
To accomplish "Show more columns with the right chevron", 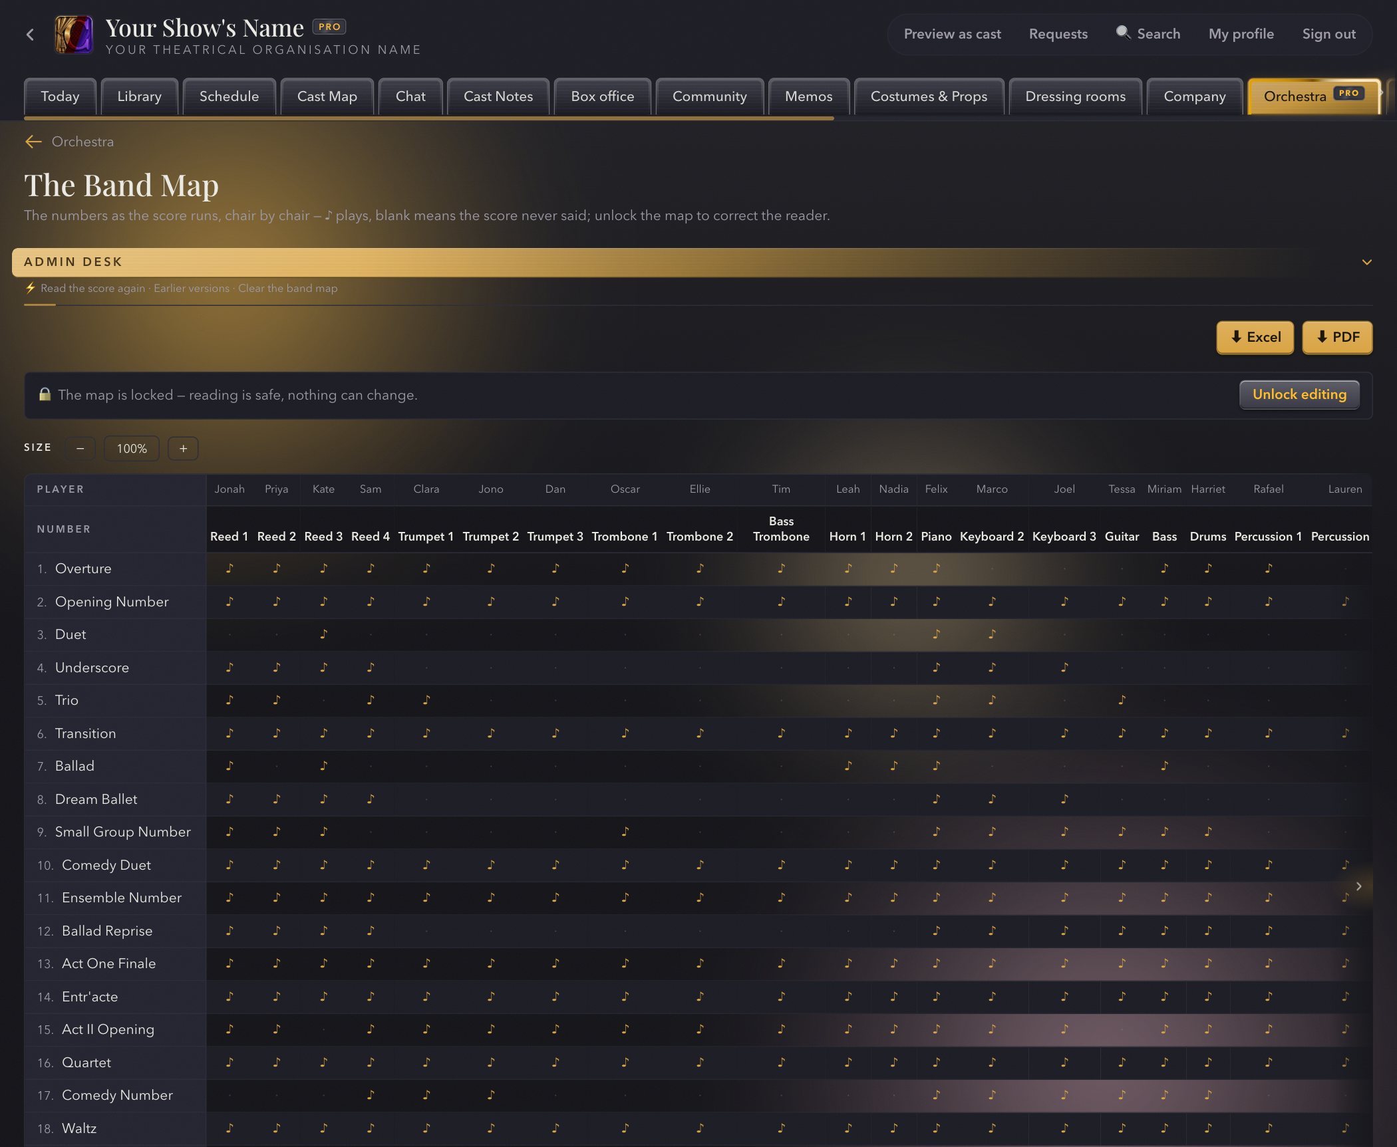I will click(1358, 886).
